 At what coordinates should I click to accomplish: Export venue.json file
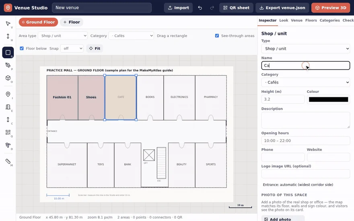282,8
